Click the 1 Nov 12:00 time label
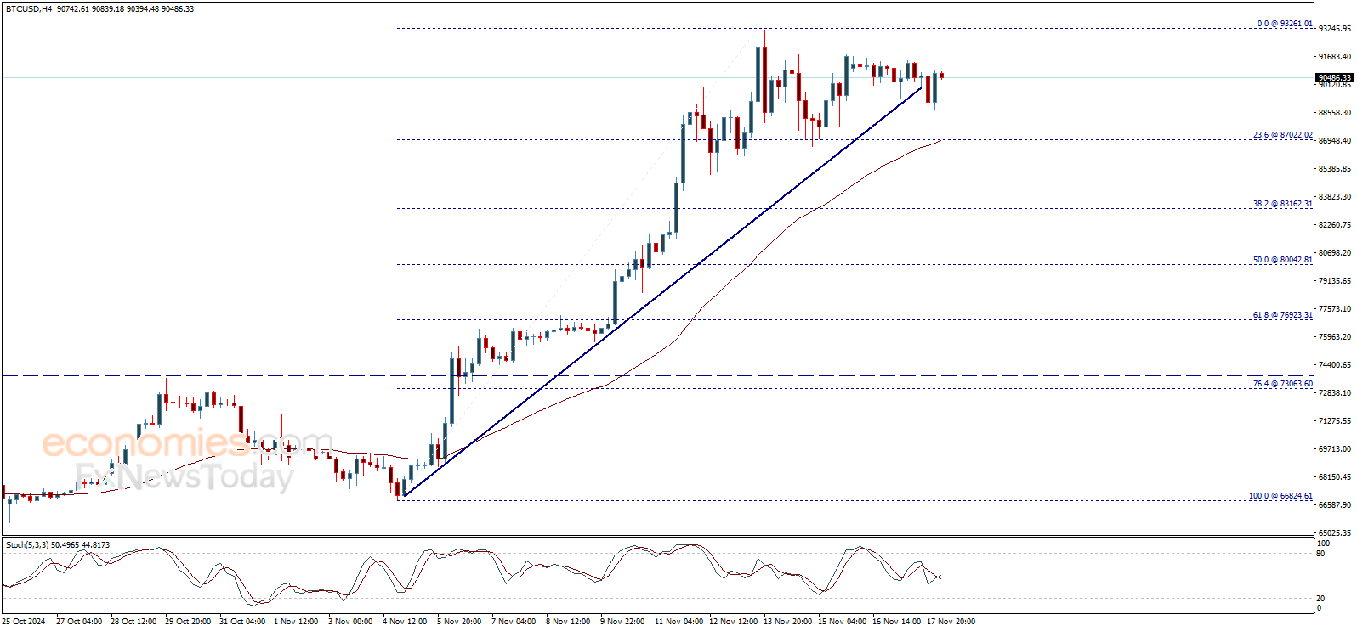Viewport: 1357px width, 631px height. (x=296, y=622)
